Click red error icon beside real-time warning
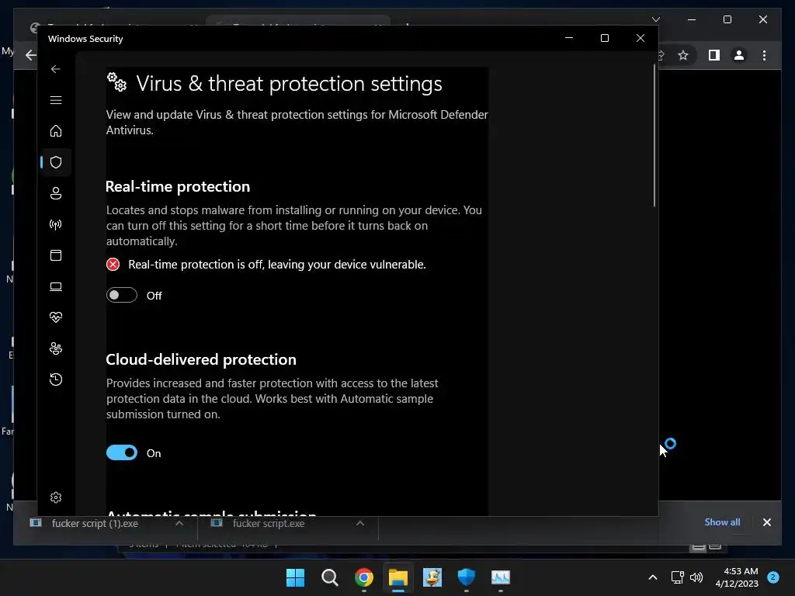 point(113,265)
